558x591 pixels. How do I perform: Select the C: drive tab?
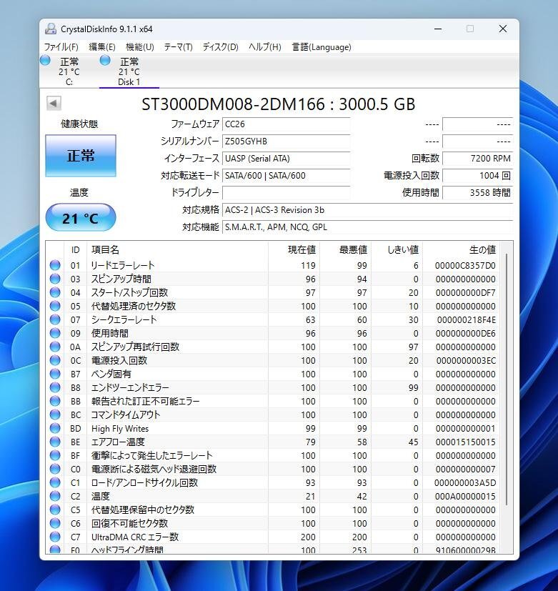69,72
